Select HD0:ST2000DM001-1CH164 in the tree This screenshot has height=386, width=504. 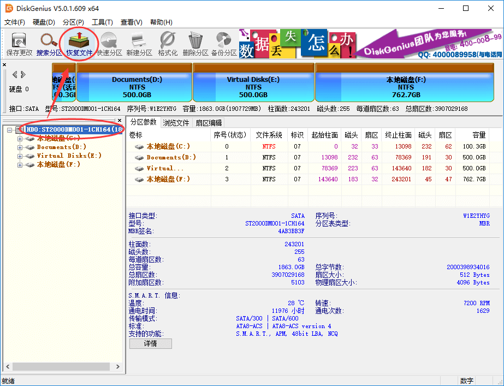(x=74, y=129)
